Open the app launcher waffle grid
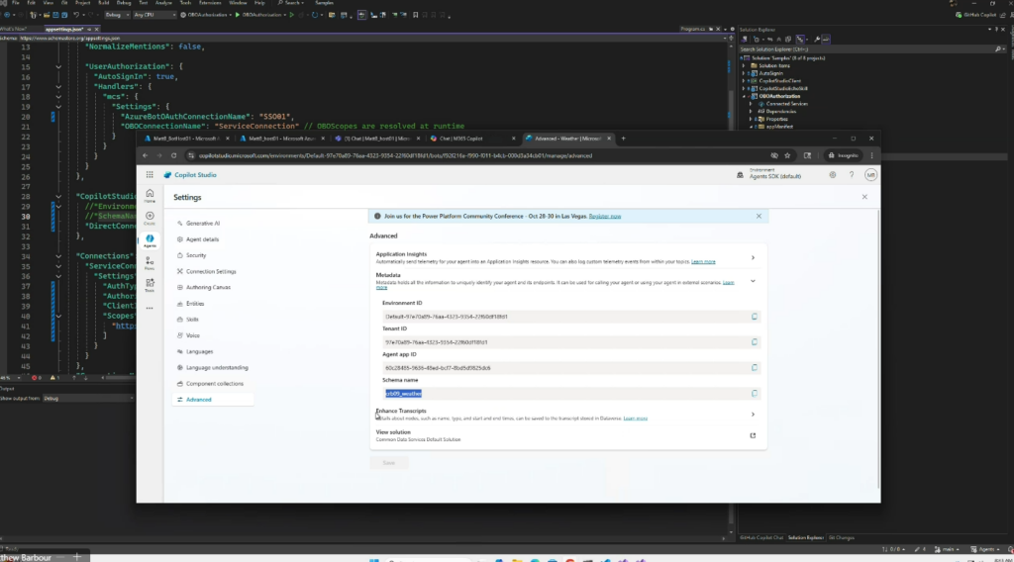Image resolution: width=1014 pixels, height=562 pixels. pyautogui.click(x=150, y=175)
